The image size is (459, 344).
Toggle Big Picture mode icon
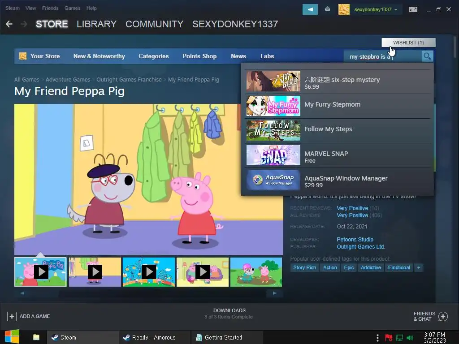413,10
